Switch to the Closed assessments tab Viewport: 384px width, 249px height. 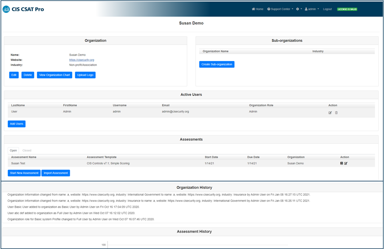[x=27, y=150]
